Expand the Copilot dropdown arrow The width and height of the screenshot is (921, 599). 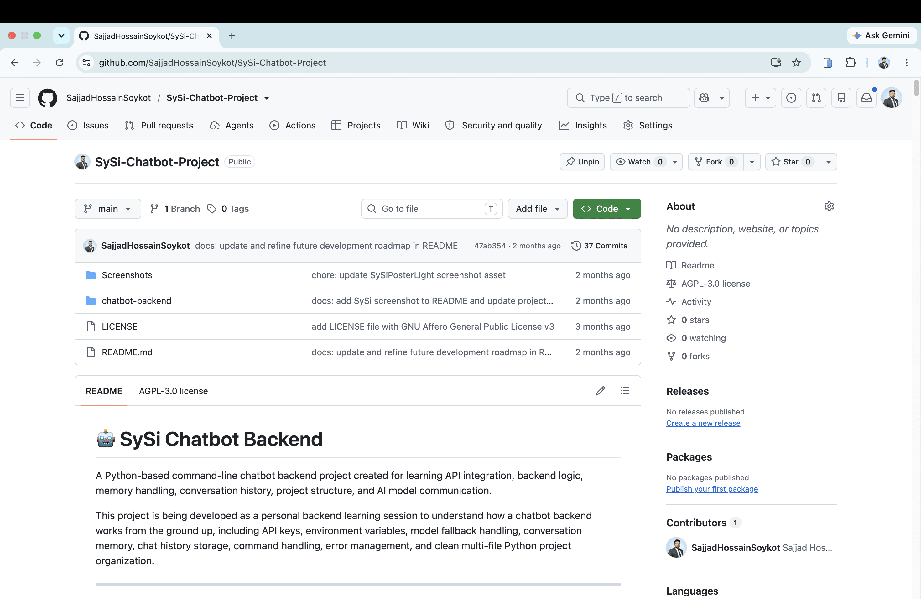722,98
